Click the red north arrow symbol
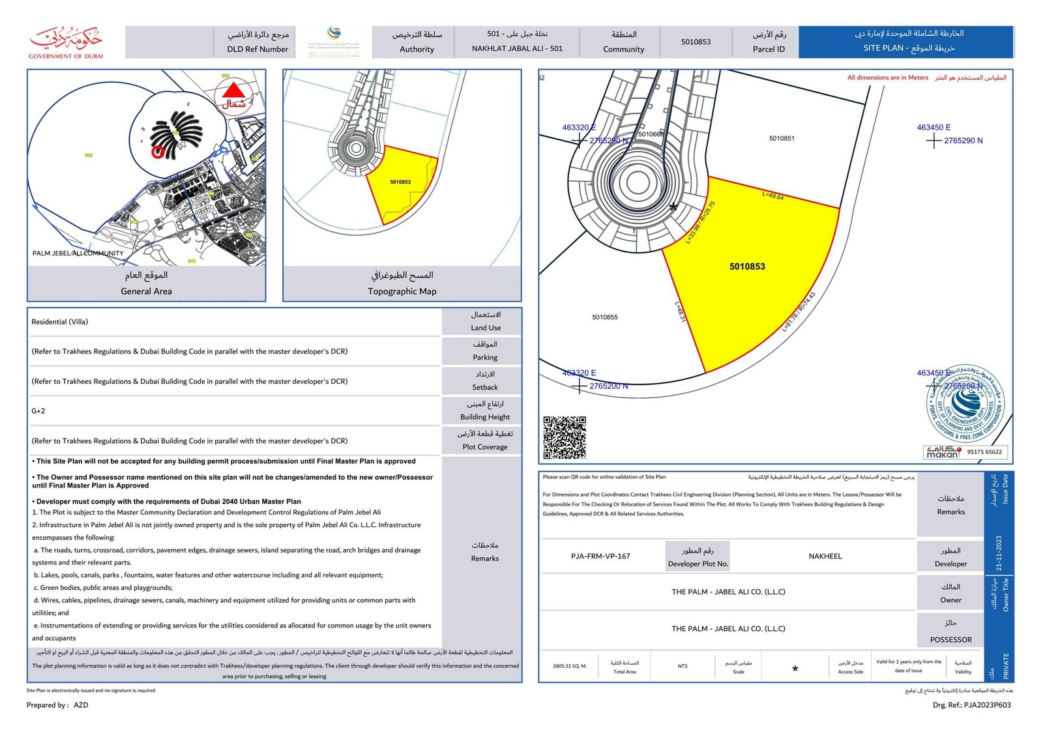This screenshot has height=737, width=1043. click(x=234, y=93)
